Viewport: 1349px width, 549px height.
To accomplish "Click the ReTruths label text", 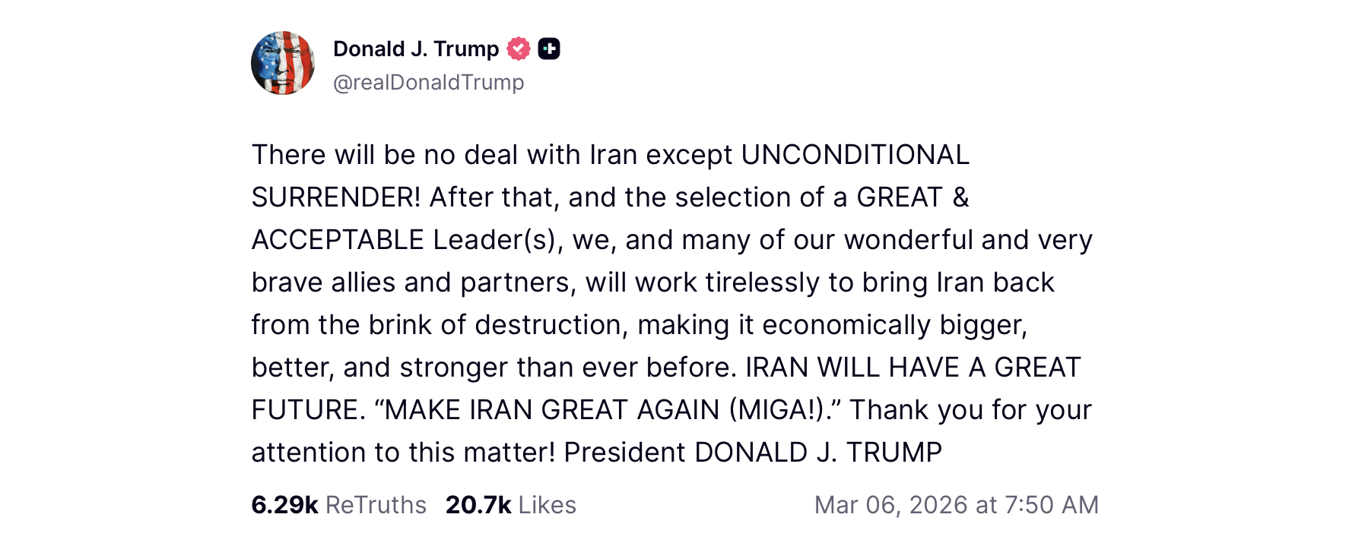I will coord(376,505).
